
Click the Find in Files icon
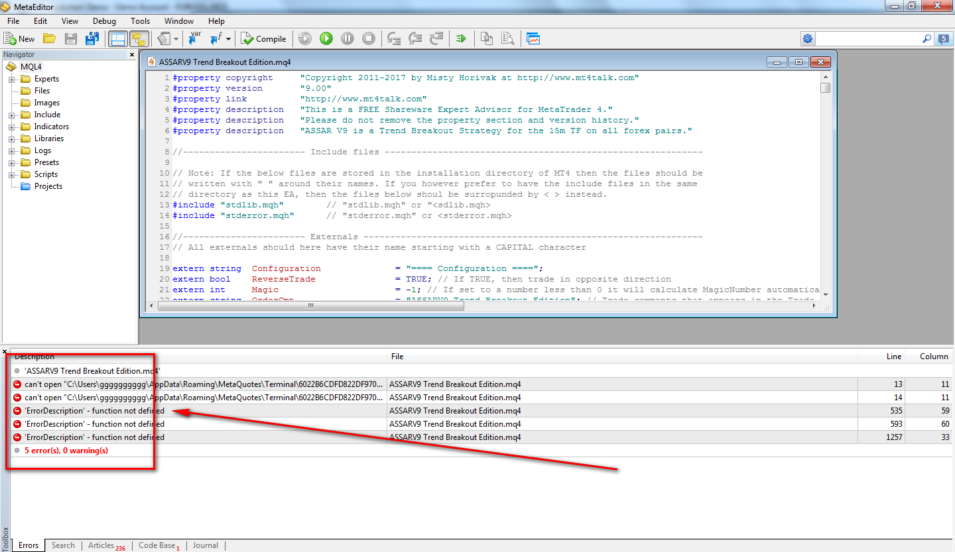tap(508, 38)
